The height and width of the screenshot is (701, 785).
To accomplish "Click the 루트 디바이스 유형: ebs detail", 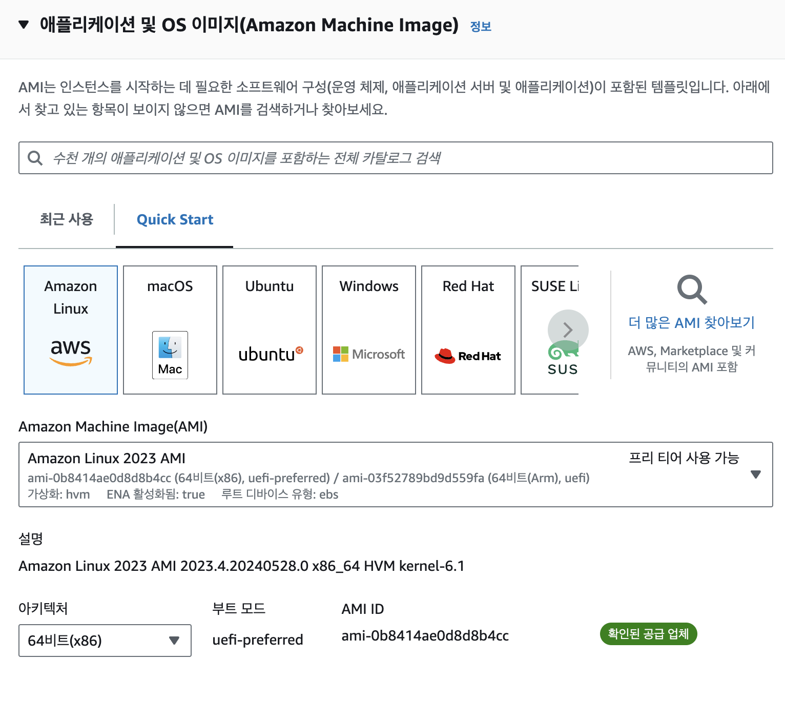I will point(280,494).
